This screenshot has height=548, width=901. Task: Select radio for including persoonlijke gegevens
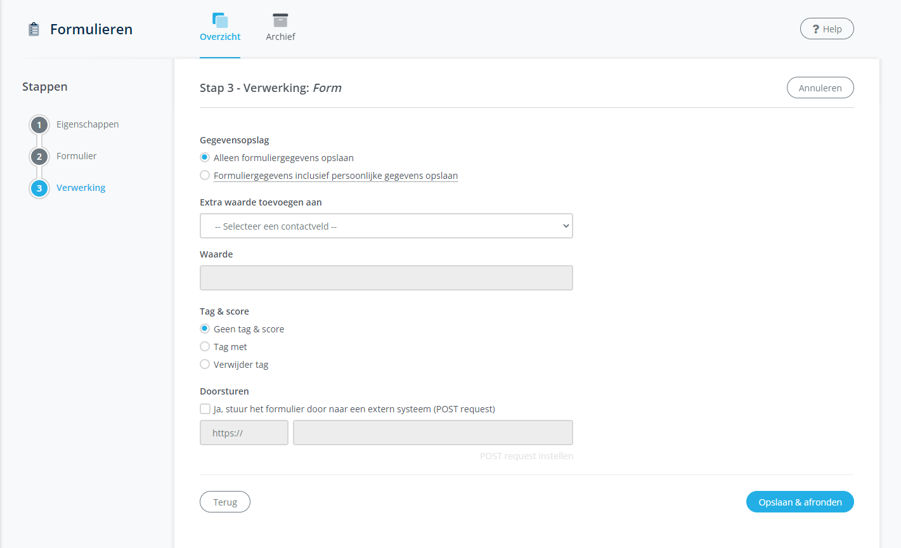pos(205,175)
